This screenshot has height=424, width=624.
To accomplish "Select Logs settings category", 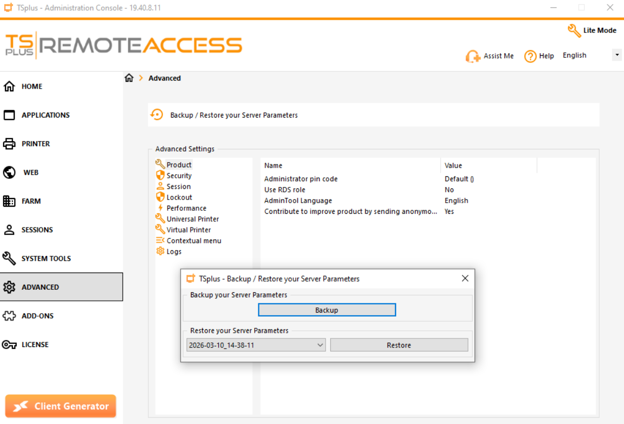I will click(x=174, y=252).
